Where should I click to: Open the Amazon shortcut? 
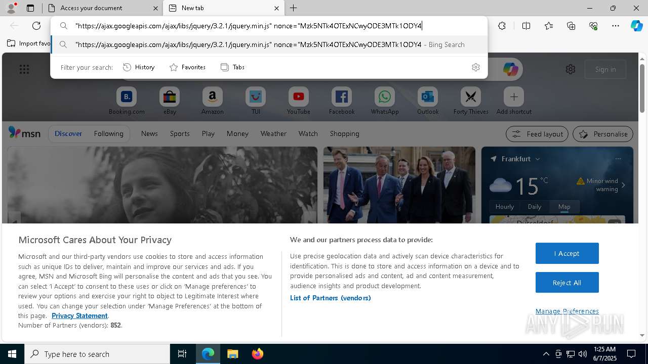coord(212,101)
